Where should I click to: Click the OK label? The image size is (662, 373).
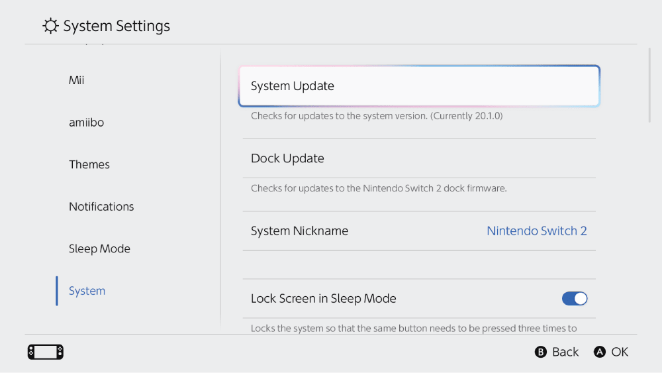(x=620, y=352)
